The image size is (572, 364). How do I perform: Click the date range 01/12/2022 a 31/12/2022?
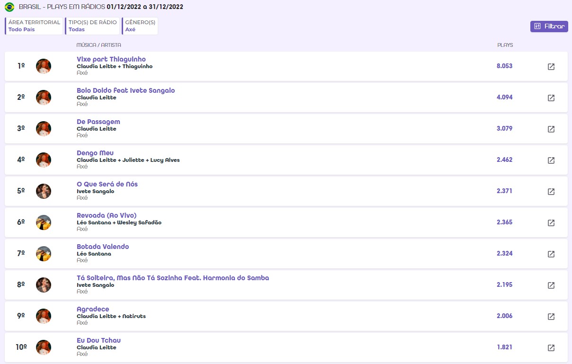click(x=145, y=7)
